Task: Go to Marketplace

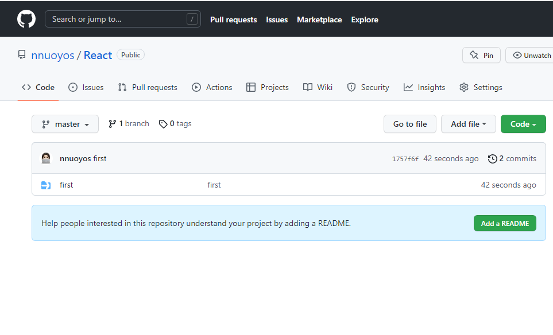Action: pyautogui.click(x=319, y=20)
